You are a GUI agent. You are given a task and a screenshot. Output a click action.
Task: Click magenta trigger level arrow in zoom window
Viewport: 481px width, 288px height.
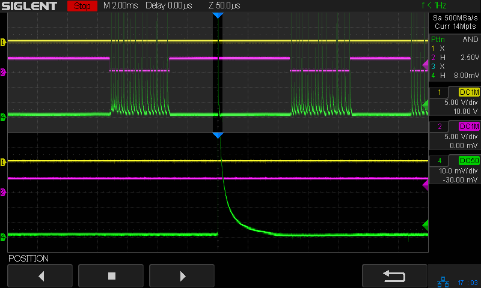[425, 185]
